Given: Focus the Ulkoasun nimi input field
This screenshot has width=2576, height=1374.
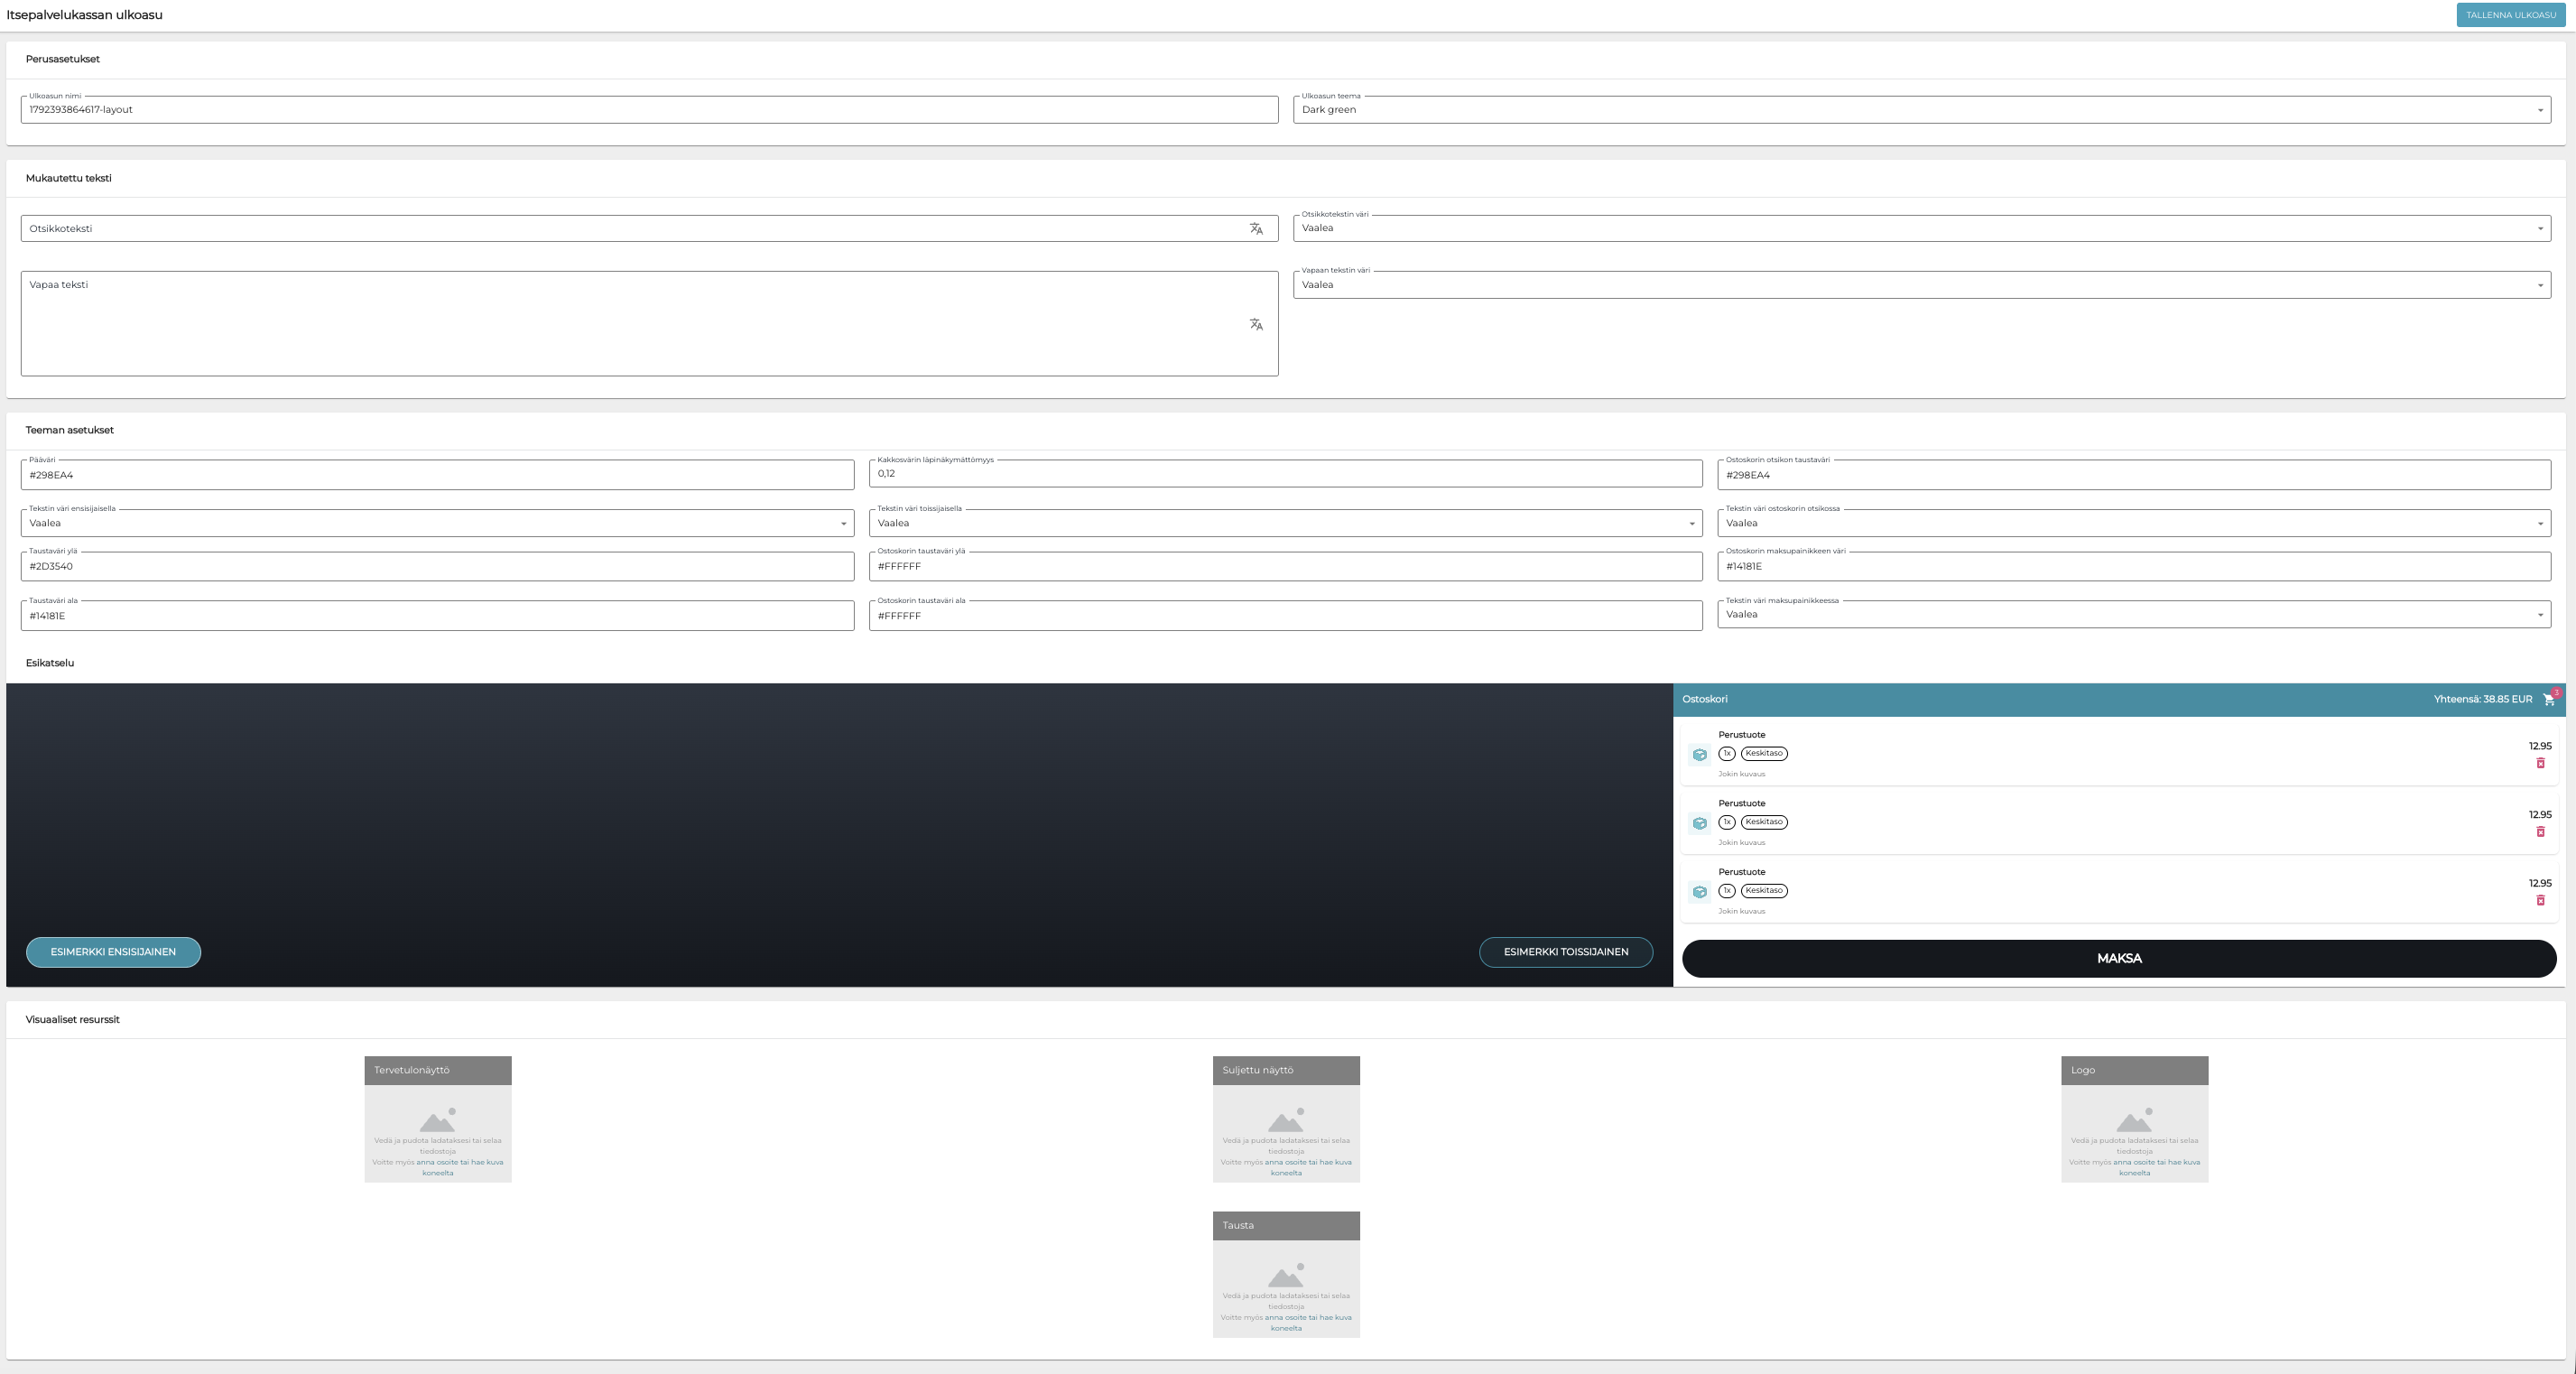Looking at the screenshot, I should click(649, 110).
